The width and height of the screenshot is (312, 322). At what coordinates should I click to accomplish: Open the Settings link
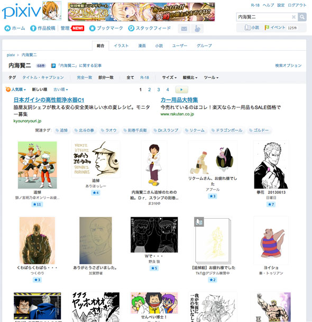click(281, 5)
